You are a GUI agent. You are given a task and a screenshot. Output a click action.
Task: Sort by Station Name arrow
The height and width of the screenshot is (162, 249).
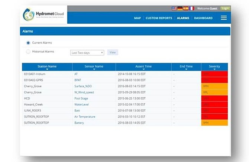coord(47,69)
